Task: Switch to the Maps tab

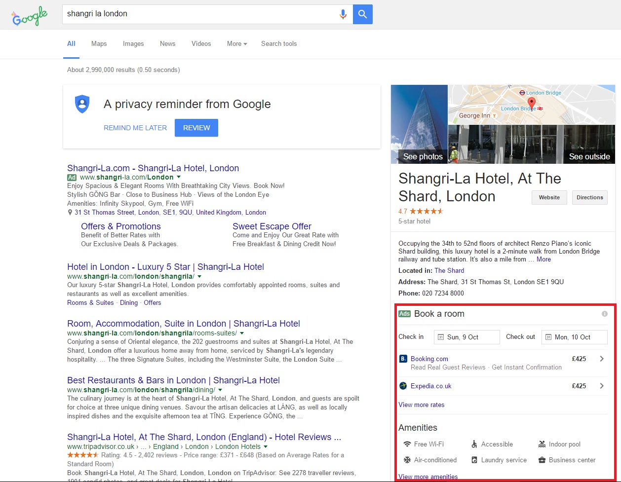Action: click(x=99, y=43)
